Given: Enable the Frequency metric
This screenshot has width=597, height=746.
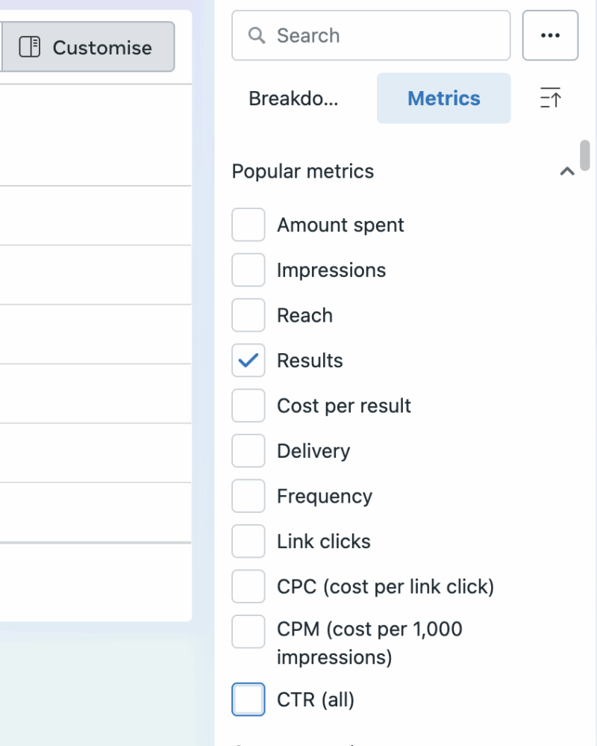Looking at the screenshot, I should [x=248, y=496].
